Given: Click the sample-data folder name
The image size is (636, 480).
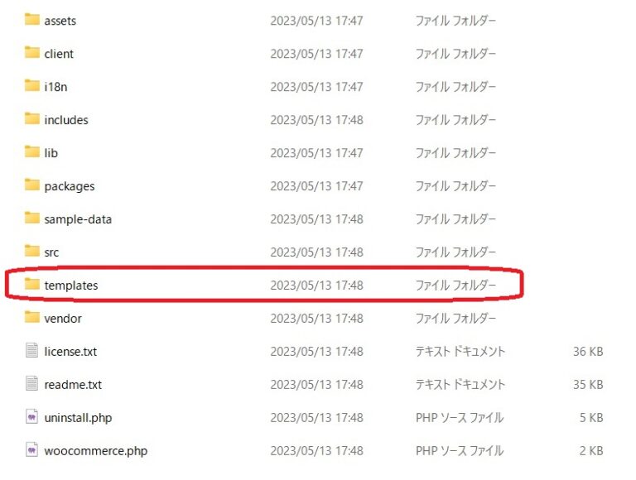Looking at the screenshot, I should 78,219.
